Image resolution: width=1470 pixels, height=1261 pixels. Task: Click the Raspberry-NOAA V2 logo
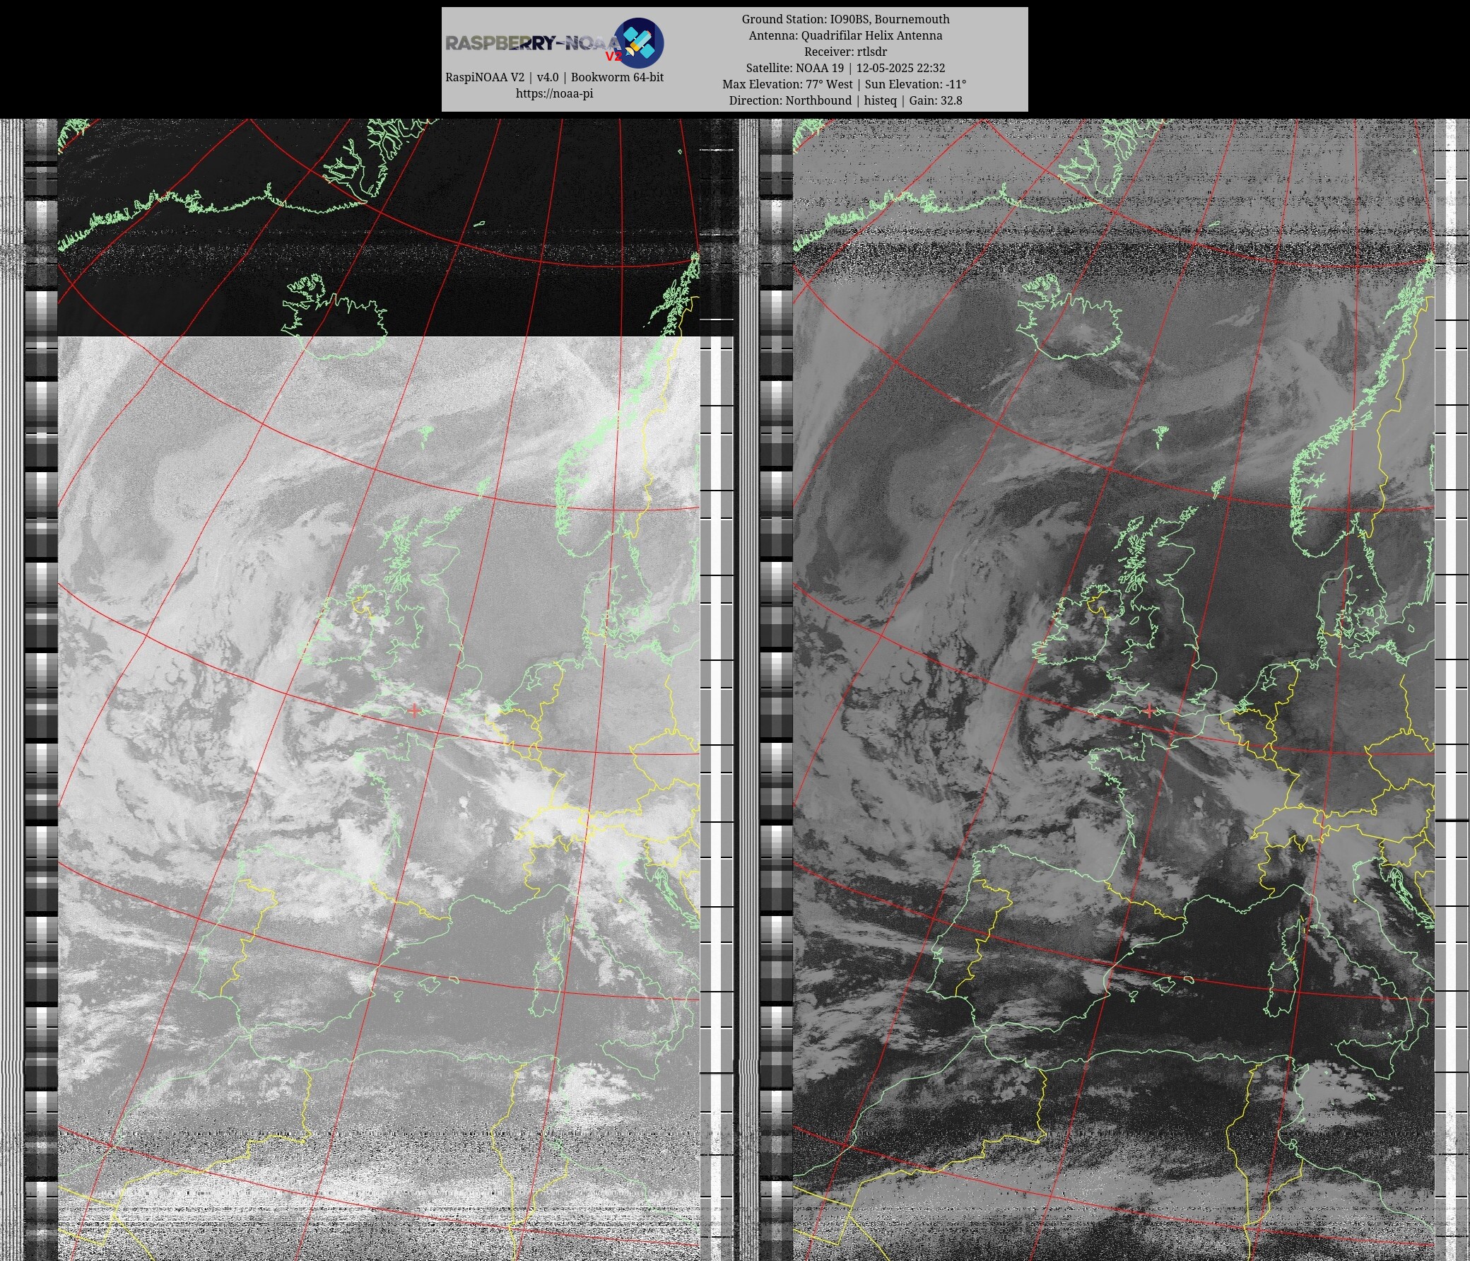(x=554, y=42)
